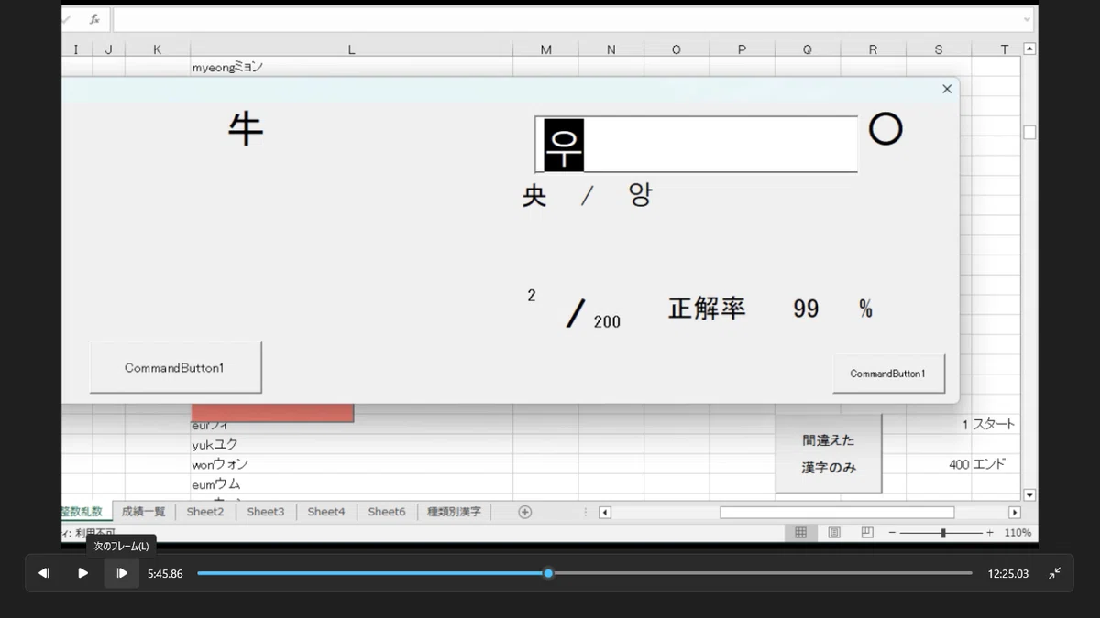Click the 央 / 앙 hint label
The width and height of the screenshot is (1100, 618).
(587, 195)
